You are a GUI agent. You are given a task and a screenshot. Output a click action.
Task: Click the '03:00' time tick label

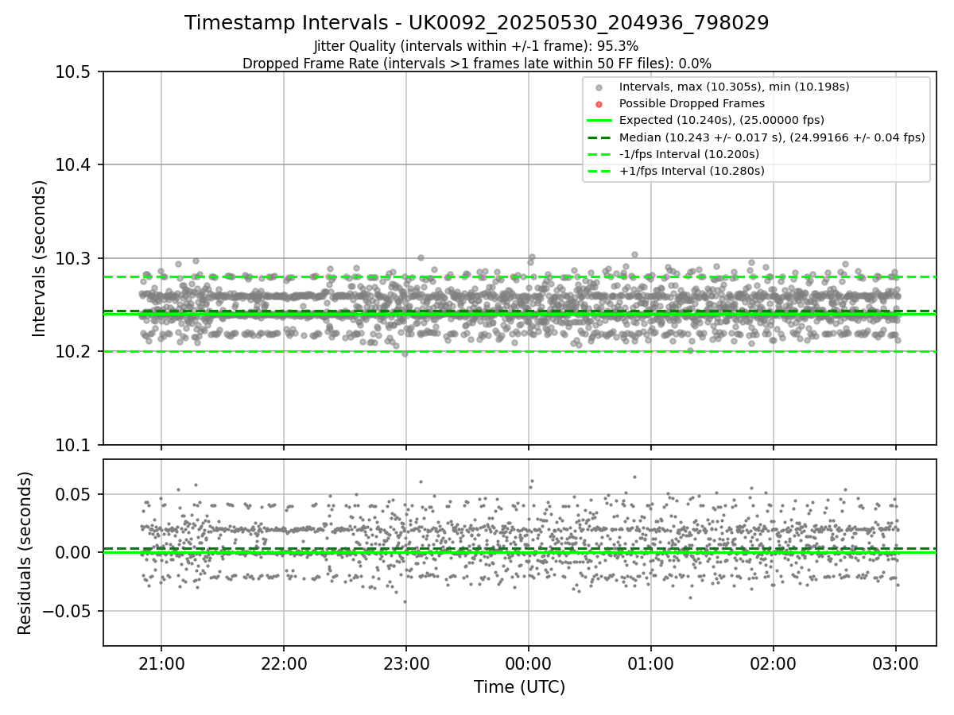[896, 663]
